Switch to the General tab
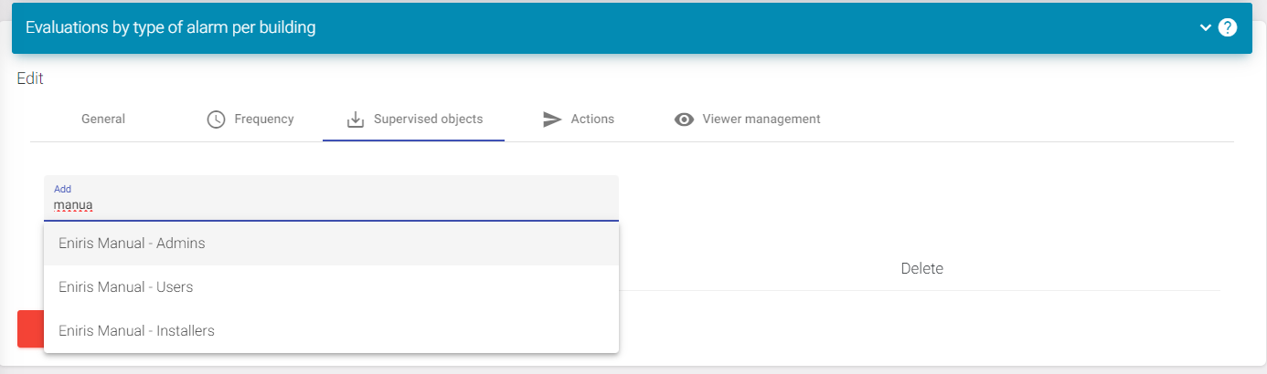Image resolution: width=1267 pixels, height=374 pixels. 103,119
